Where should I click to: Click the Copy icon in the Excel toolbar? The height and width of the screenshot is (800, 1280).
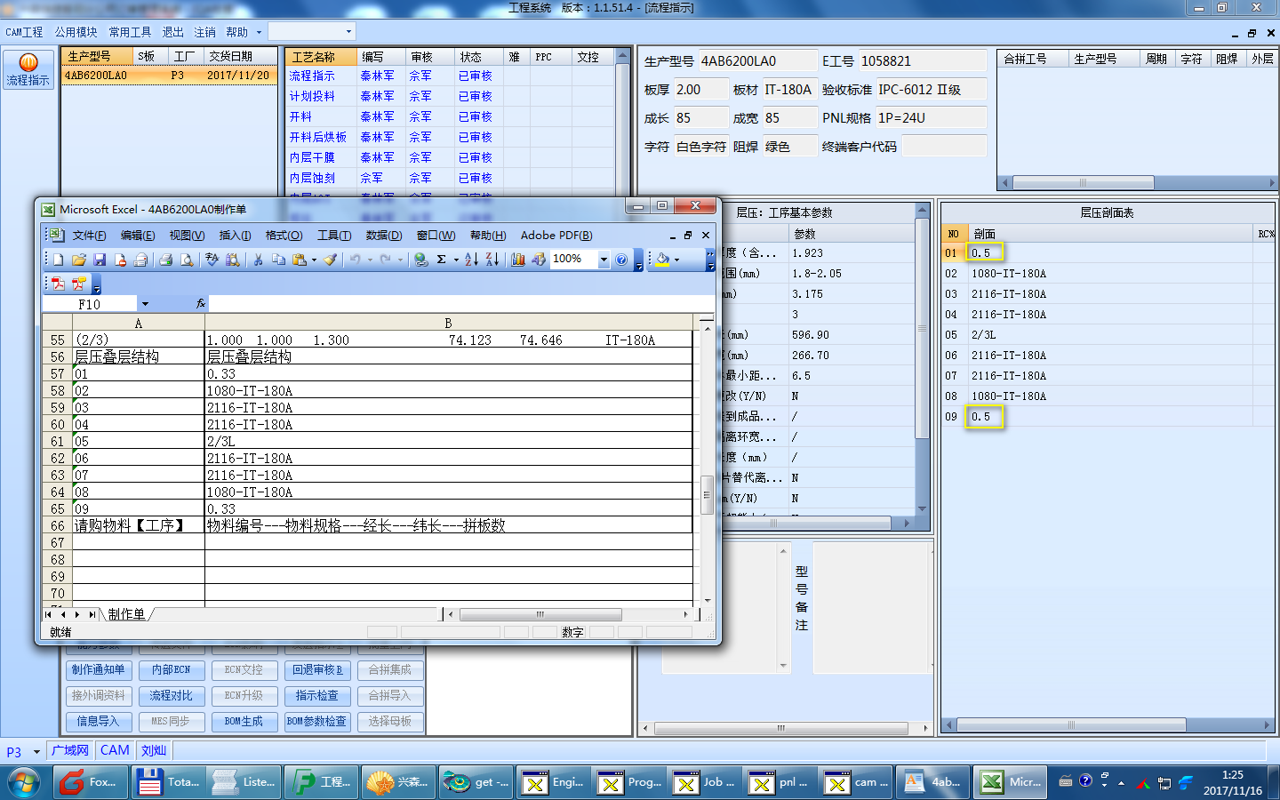click(x=278, y=260)
